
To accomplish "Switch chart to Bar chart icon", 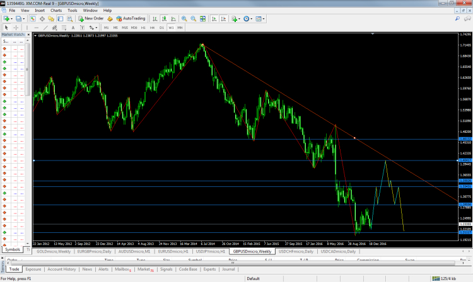I will pos(155,19).
